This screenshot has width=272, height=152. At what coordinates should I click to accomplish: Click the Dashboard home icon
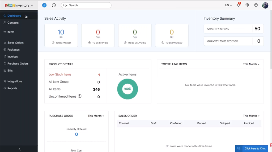[x=5, y=16]
